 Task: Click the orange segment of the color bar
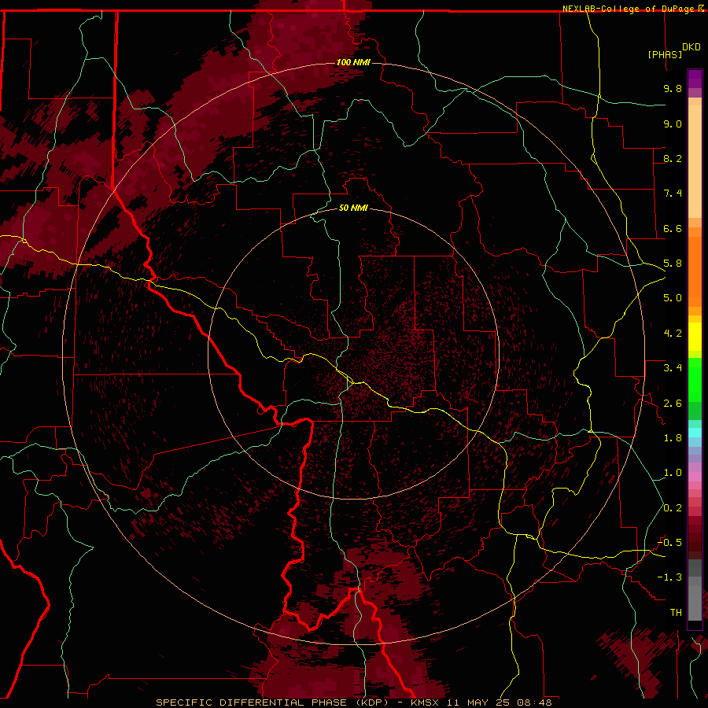click(x=695, y=272)
